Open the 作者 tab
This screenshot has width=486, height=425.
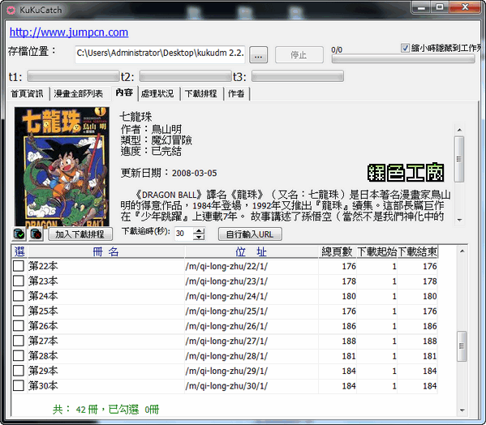click(236, 94)
